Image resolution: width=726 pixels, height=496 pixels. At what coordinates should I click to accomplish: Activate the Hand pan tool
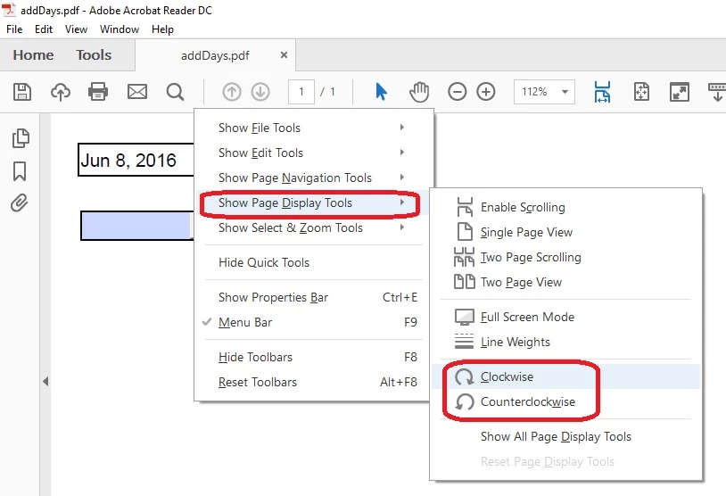(x=419, y=92)
